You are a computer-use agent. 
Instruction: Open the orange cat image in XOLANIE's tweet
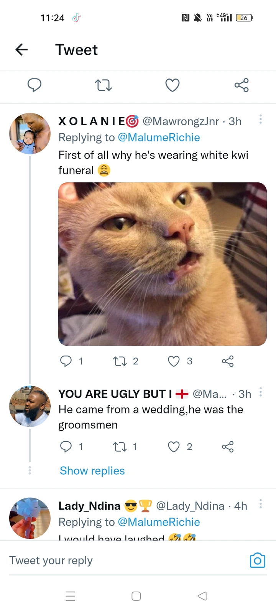click(x=162, y=264)
